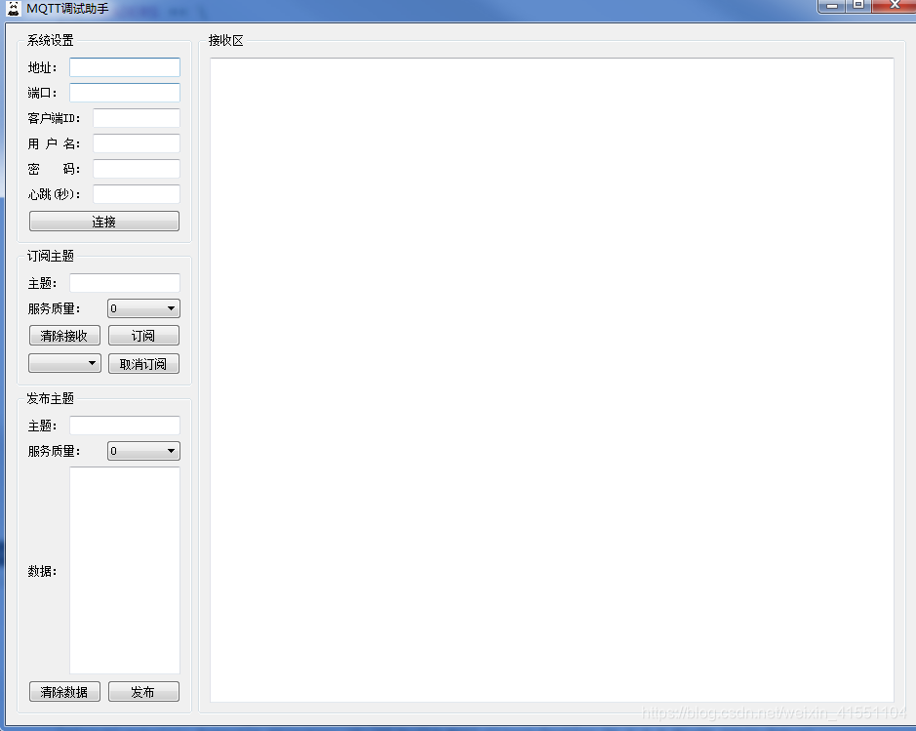The height and width of the screenshot is (731, 916).
Task: Click the 清除数据 button
Action: (64, 692)
